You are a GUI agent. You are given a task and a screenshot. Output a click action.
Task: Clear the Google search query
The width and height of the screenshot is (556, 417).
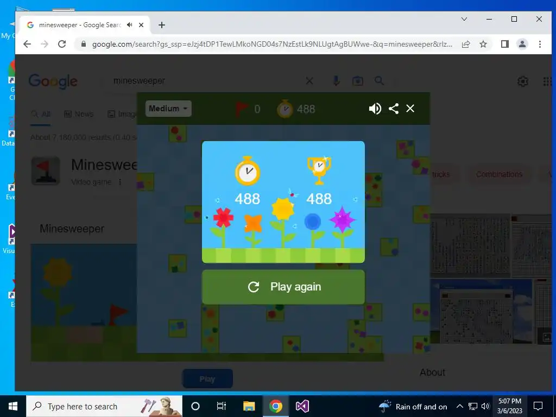(x=309, y=81)
